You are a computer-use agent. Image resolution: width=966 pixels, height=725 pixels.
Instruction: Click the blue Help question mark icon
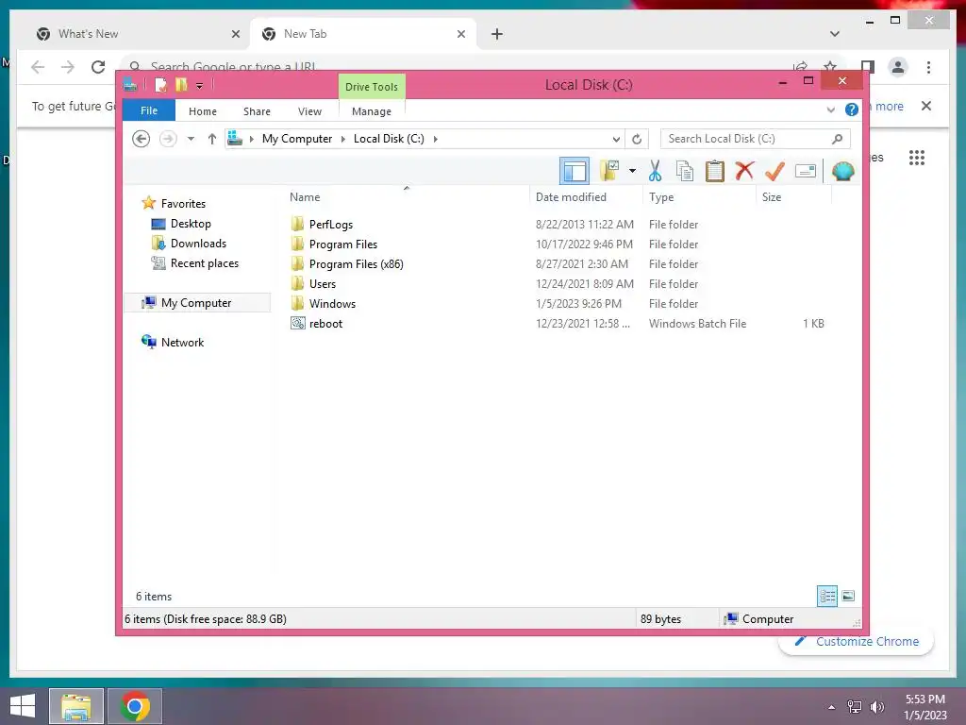coord(852,110)
